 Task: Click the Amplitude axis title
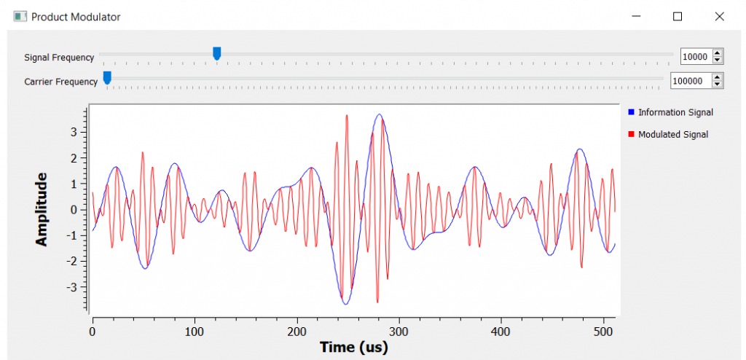(x=42, y=209)
